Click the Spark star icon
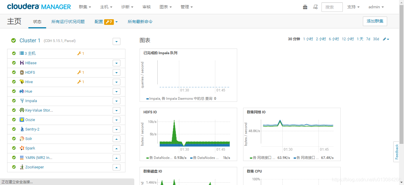The height and width of the screenshot is (185, 404). (22, 148)
